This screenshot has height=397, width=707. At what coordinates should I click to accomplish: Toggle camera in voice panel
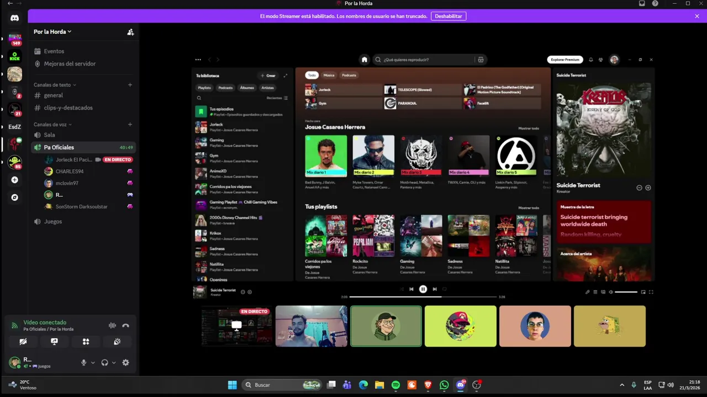tap(23, 341)
